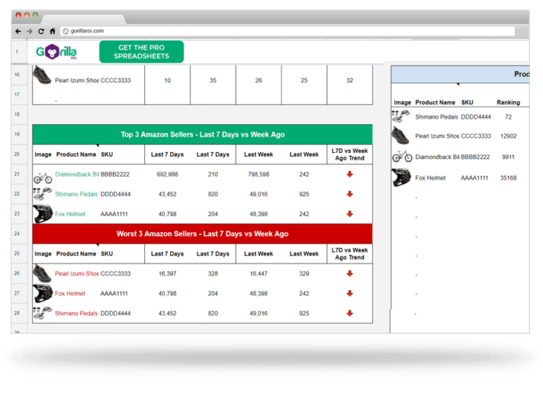Open green Shimano Pedals product link
Image resolution: width=543 pixels, height=395 pixels.
pos(77,195)
